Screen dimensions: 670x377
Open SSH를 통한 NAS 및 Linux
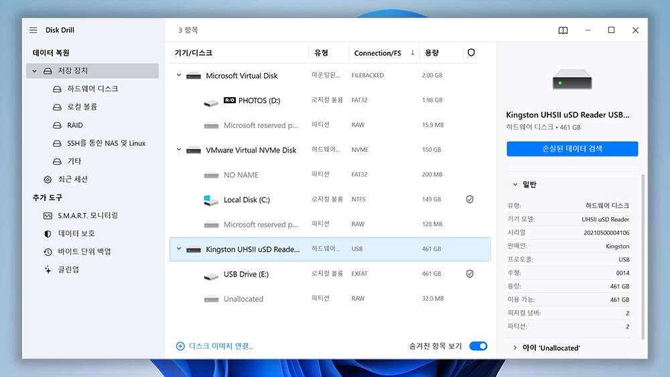click(x=106, y=143)
